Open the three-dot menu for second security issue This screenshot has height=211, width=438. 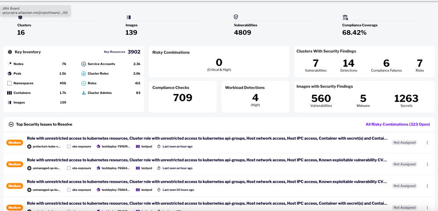[x=427, y=165]
